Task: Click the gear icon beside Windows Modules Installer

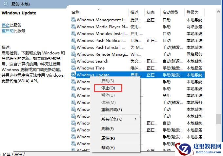Action: pos(73,33)
